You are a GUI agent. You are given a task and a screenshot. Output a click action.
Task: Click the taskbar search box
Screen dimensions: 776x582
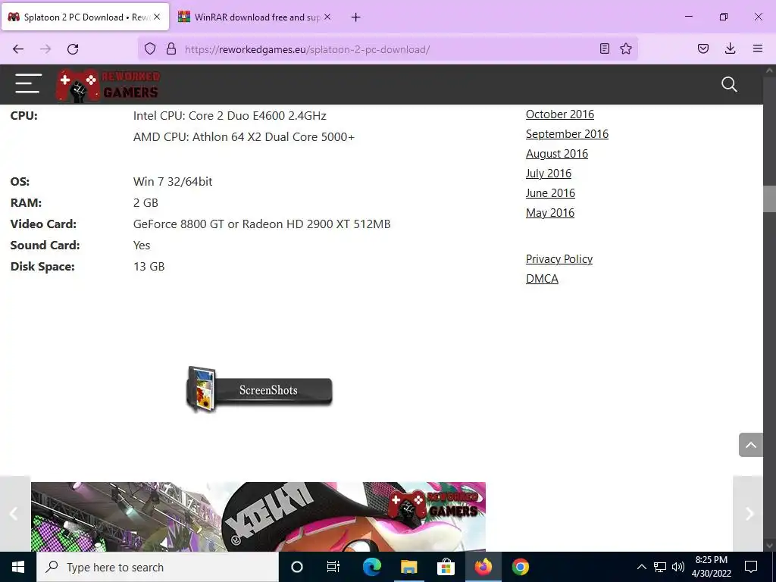(x=158, y=567)
